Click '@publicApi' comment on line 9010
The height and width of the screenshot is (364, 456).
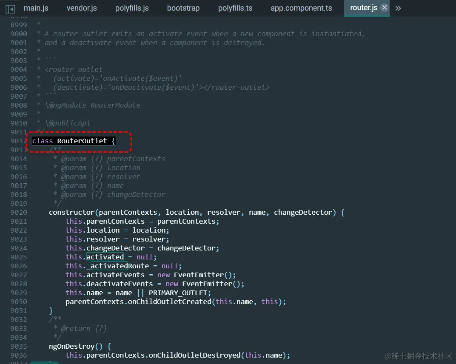click(69, 123)
